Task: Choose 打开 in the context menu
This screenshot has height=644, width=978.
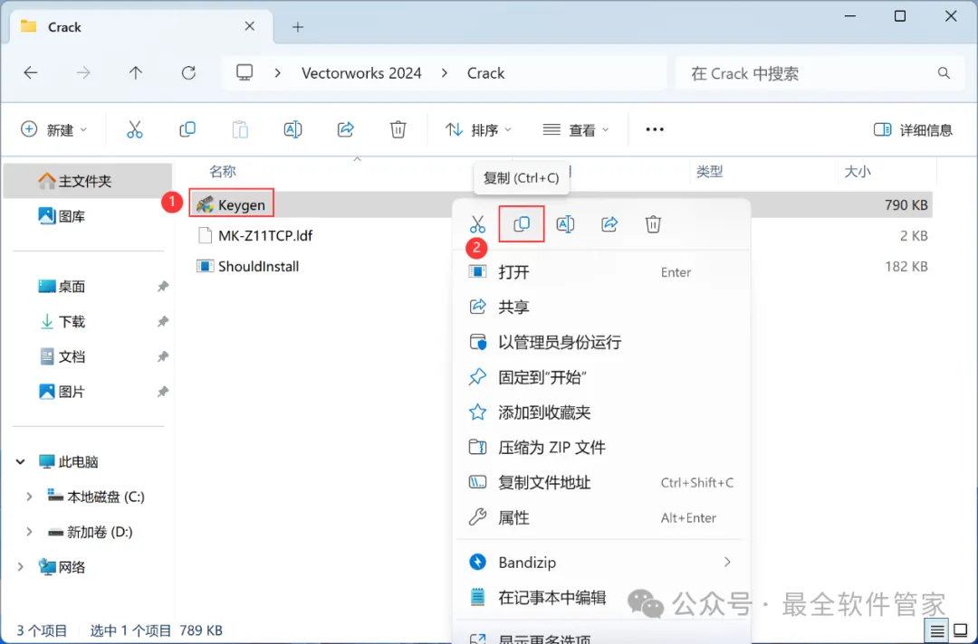Action: [602, 272]
